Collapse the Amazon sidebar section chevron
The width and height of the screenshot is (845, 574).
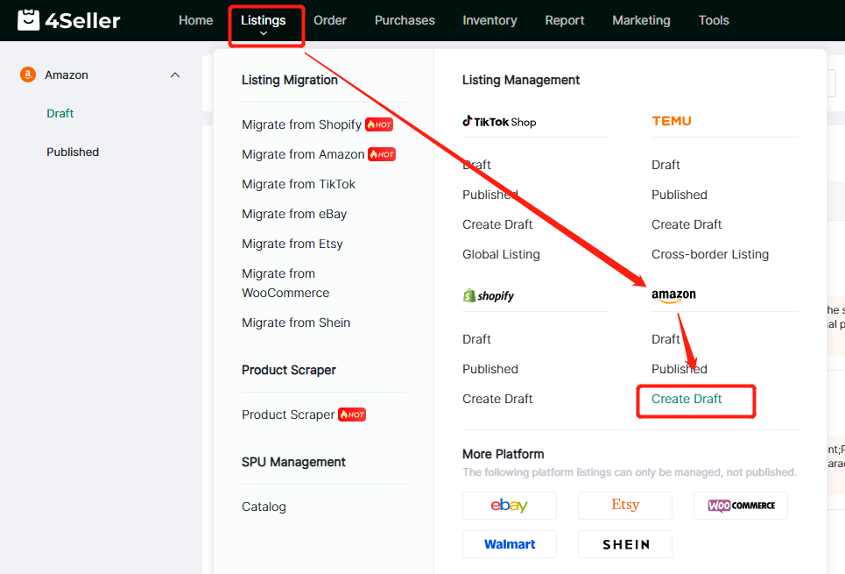[x=175, y=75]
